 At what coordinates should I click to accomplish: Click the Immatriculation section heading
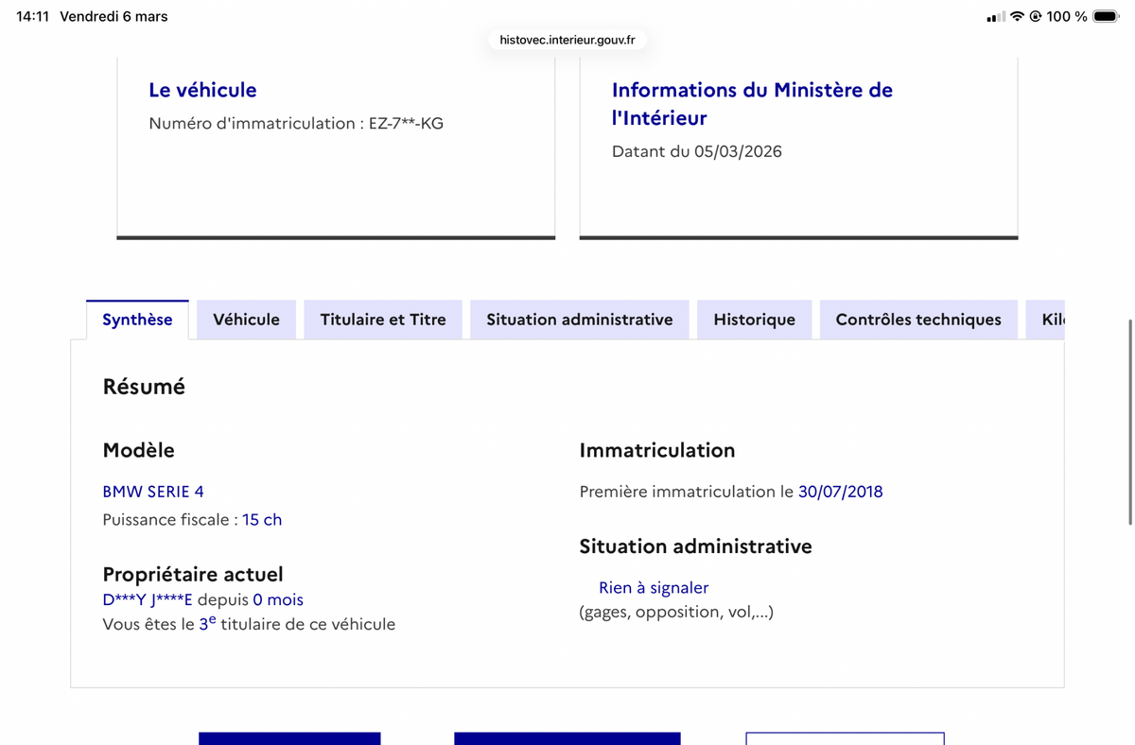pos(657,450)
